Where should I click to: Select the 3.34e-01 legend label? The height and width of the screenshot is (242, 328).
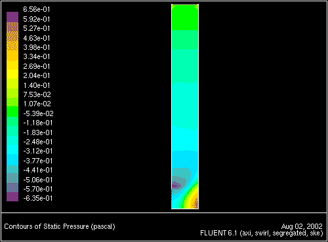pyautogui.click(x=37, y=56)
